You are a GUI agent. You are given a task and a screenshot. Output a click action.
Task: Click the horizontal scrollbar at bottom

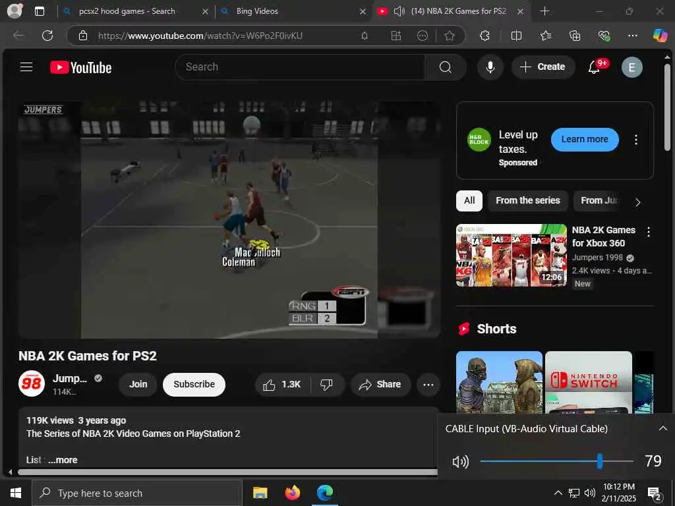click(x=227, y=472)
